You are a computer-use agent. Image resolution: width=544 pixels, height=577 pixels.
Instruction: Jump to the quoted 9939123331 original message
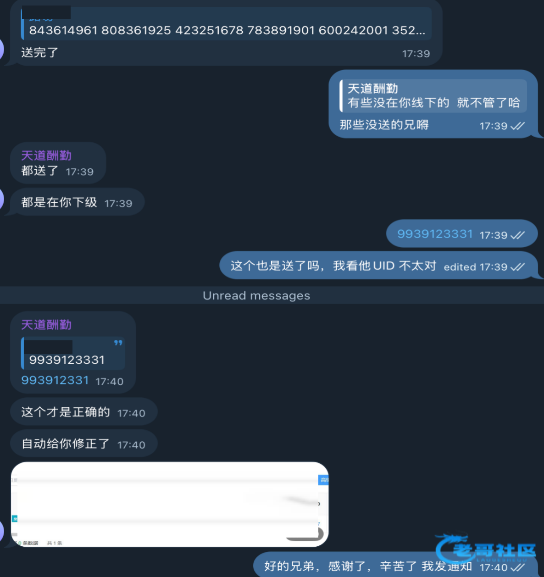pyautogui.click(x=73, y=353)
